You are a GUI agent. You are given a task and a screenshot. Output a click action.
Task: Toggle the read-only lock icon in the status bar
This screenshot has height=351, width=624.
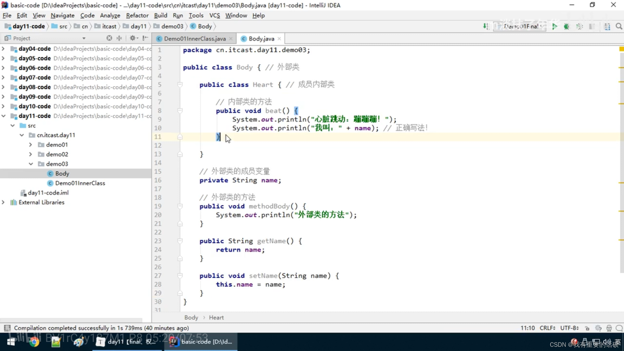(587, 328)
